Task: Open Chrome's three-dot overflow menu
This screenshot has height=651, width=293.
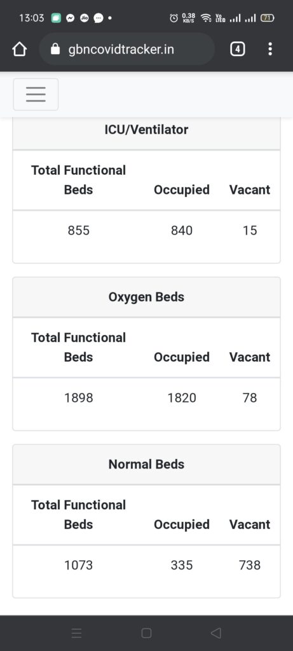Action: tap(270, 49)
